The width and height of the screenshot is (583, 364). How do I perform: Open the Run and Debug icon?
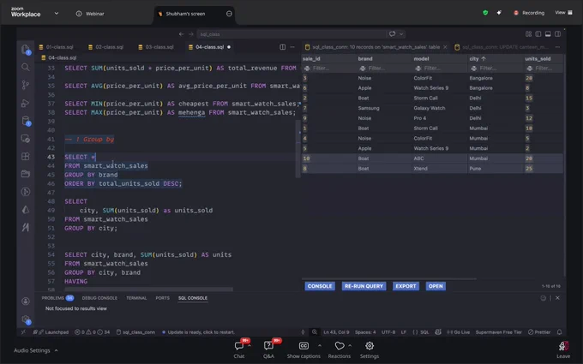click(25, 103)
